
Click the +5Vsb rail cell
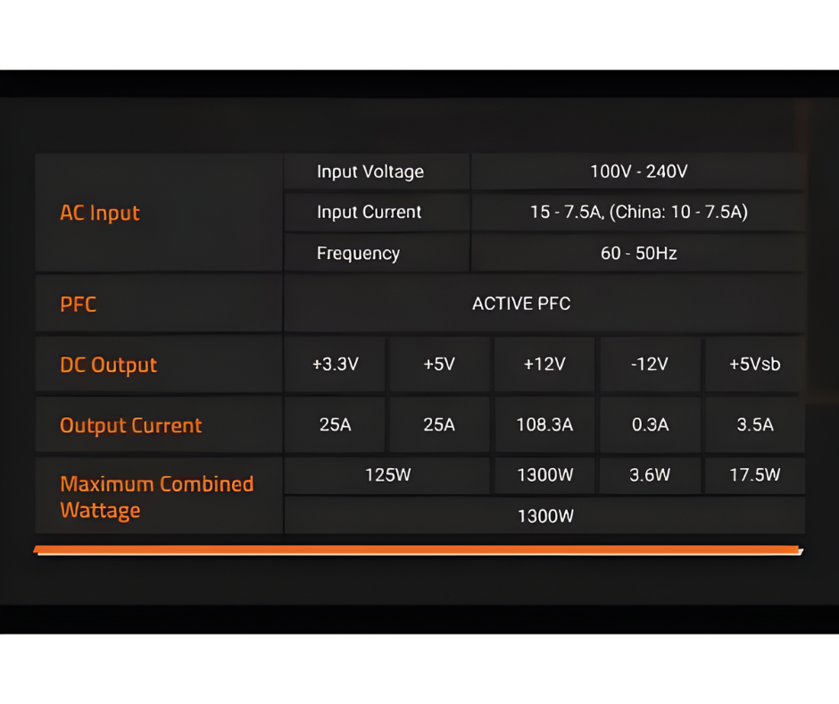coord(754,365)
